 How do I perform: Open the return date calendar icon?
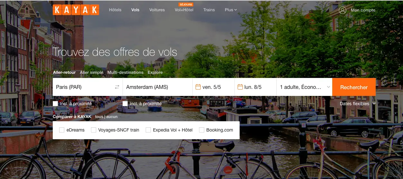[240, 87]
